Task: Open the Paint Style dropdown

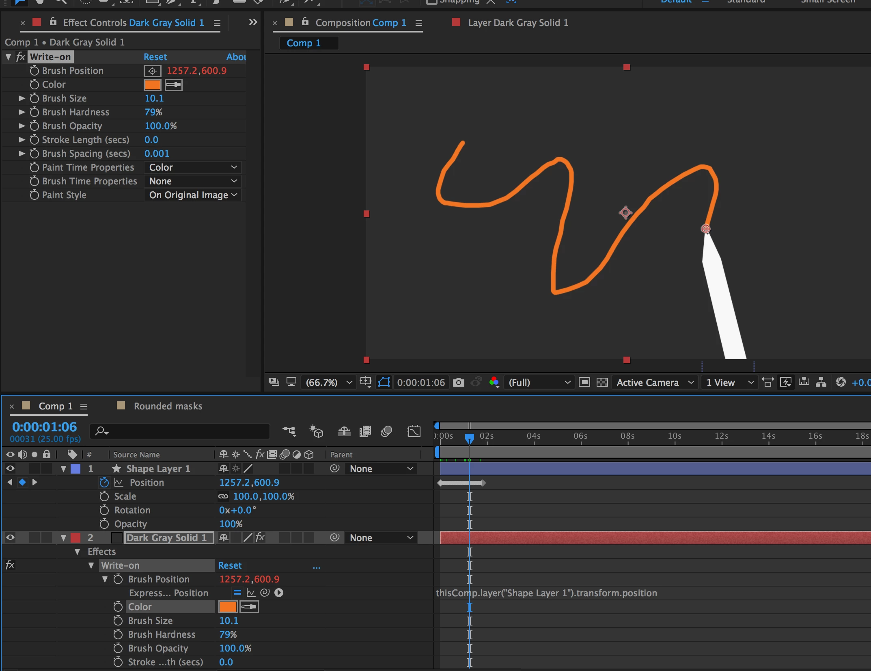Action: pos(192,195)
